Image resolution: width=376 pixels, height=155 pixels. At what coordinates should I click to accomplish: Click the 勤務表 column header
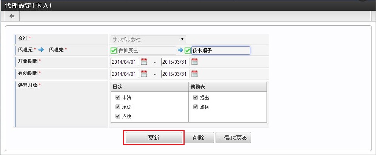click(x=228, y=87)
